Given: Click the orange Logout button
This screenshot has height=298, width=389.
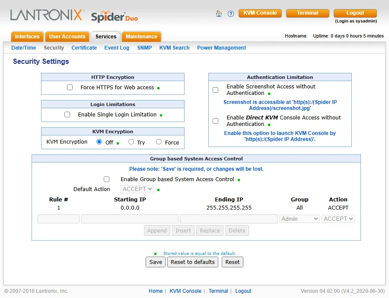Looking at the screenshot, I should (x=355, y=13).
